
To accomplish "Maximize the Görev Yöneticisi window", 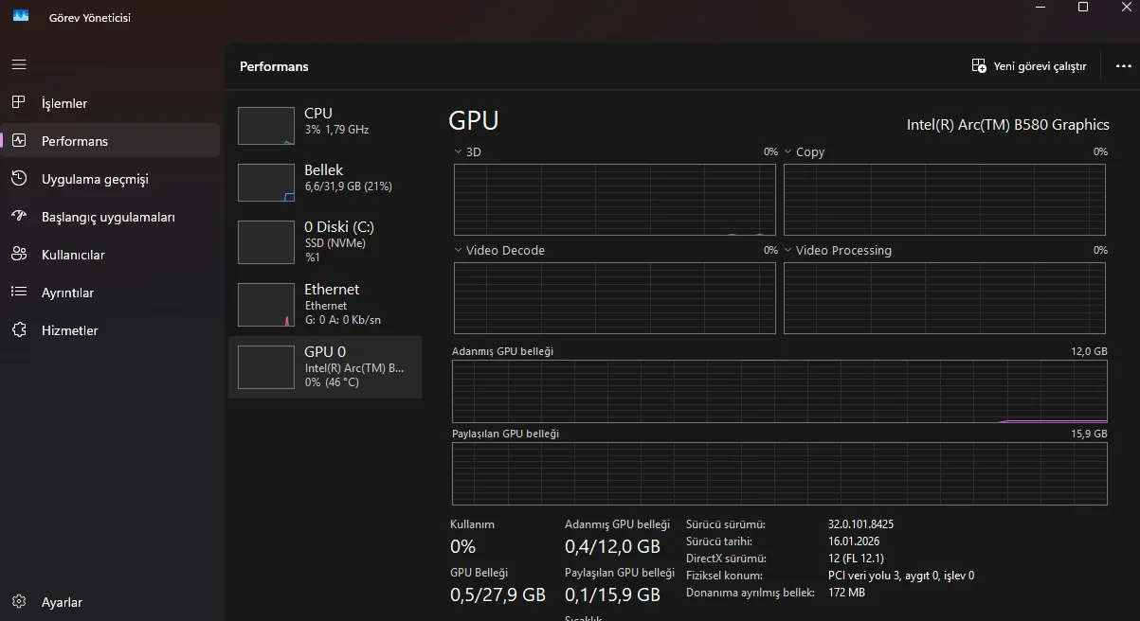I will pyautogui.click(x=1083, y=8).
